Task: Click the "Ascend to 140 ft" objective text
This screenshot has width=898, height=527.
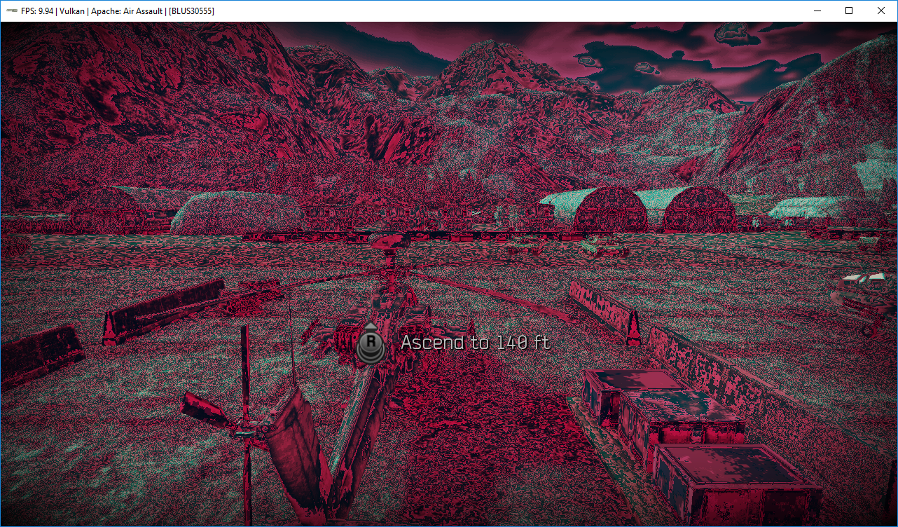Action: tap(475, 343)
